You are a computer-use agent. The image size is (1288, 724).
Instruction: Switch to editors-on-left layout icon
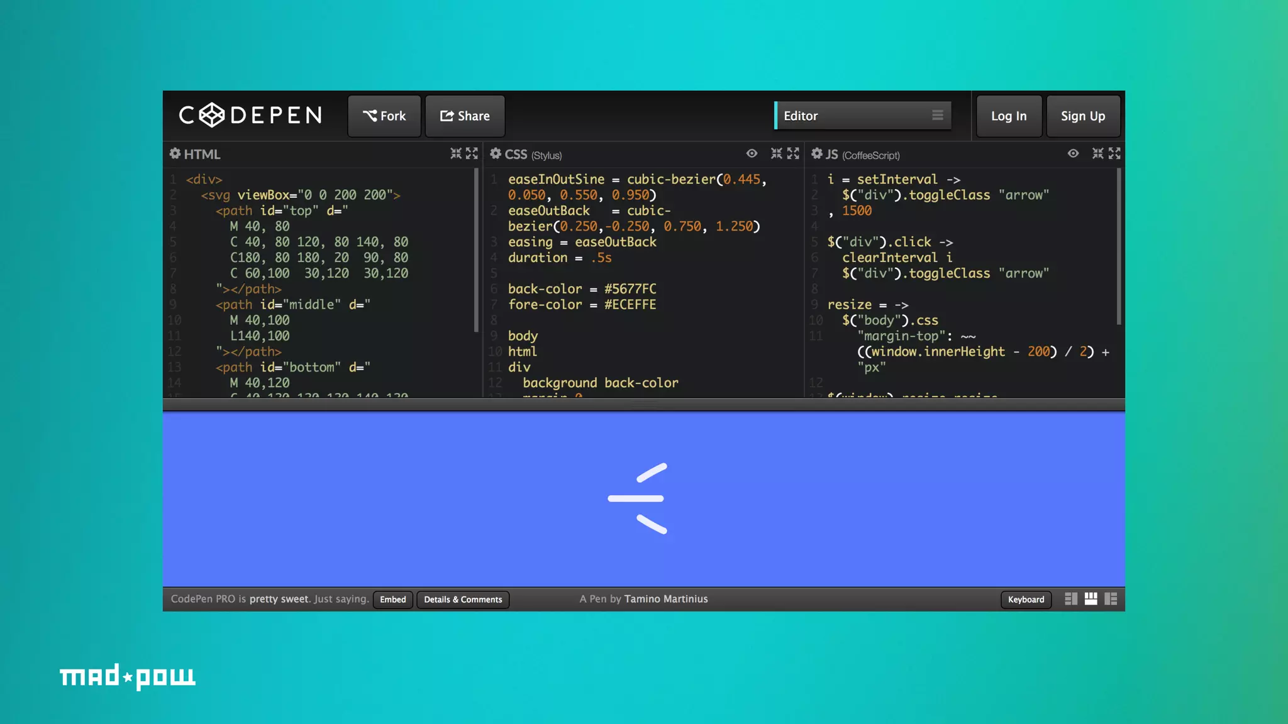click(1070, 599)
